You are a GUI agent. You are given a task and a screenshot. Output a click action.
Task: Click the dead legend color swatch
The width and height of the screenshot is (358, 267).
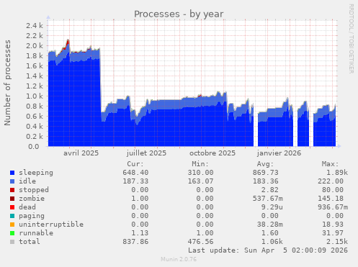(12, 207)
